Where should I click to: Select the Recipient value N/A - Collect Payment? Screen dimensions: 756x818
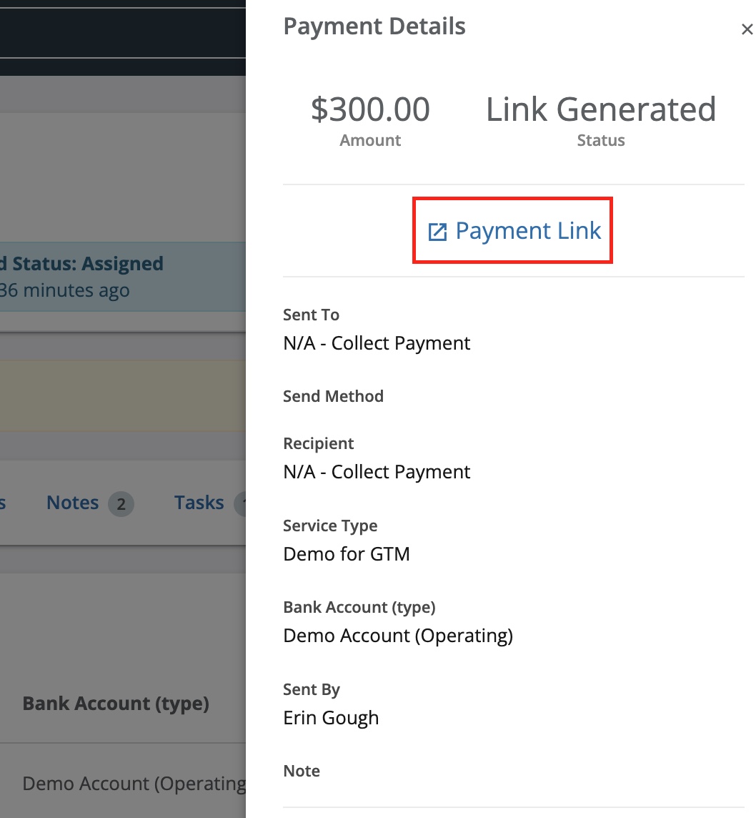click(x=377, y=472)
